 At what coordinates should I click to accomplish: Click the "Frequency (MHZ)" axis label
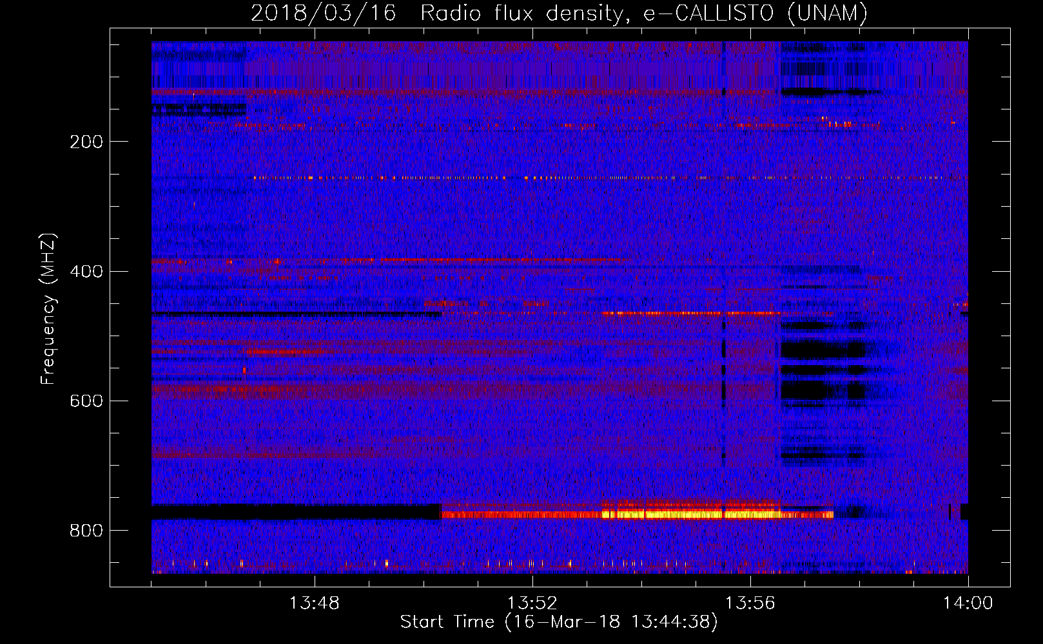tap(48, 308)
